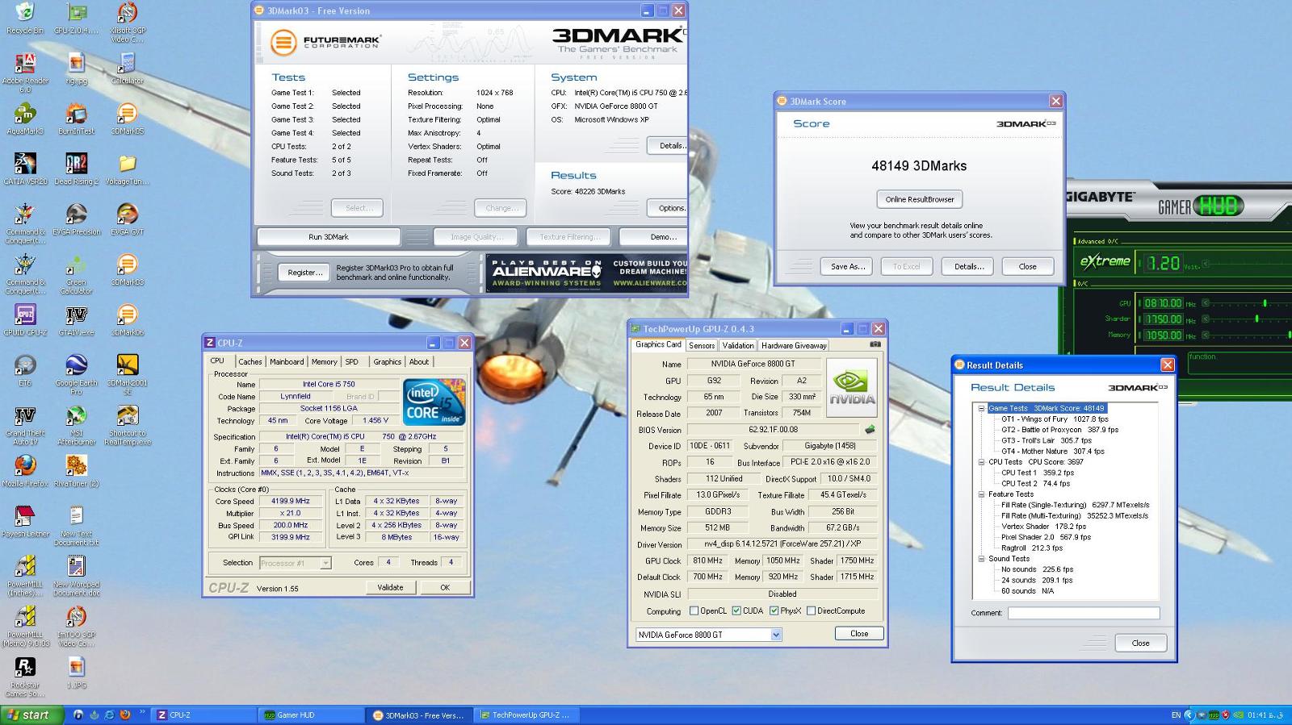Launch Xilsoft 3GP Video Converter shortcut
1292x725 pixels.
pos(127,22)
